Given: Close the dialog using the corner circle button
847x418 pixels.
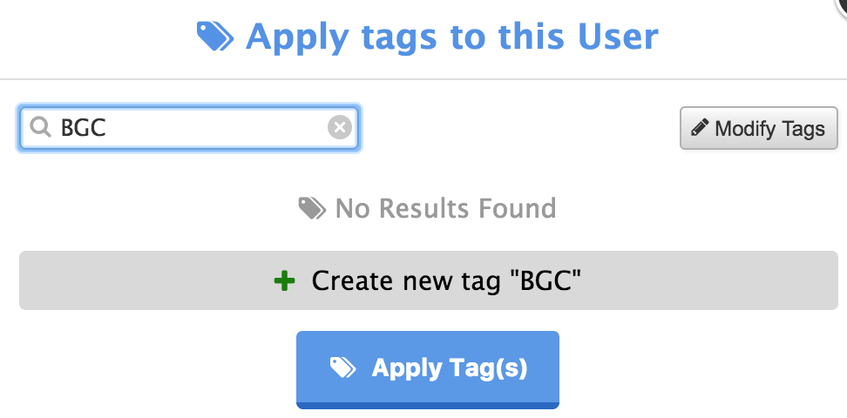Looking at the screenshot, I should coord(839,6).
